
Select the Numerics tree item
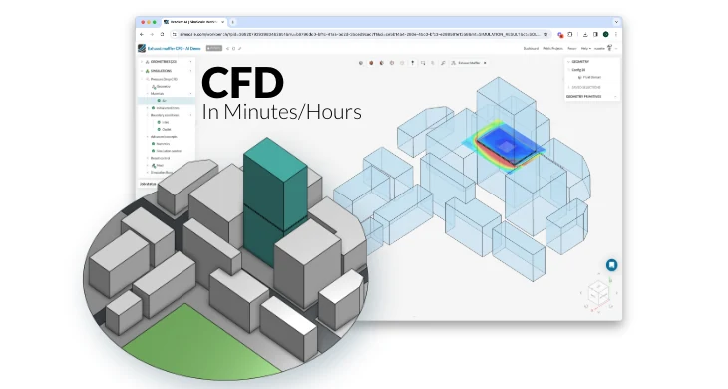163,144
